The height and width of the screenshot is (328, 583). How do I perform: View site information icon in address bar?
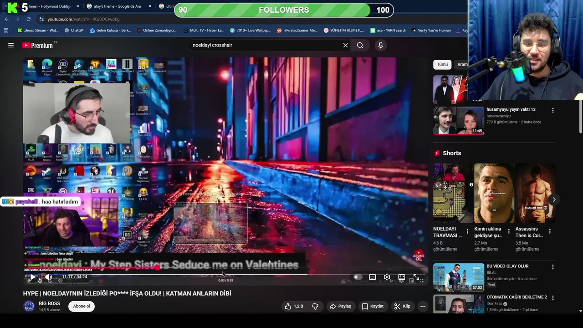[41, 19]
